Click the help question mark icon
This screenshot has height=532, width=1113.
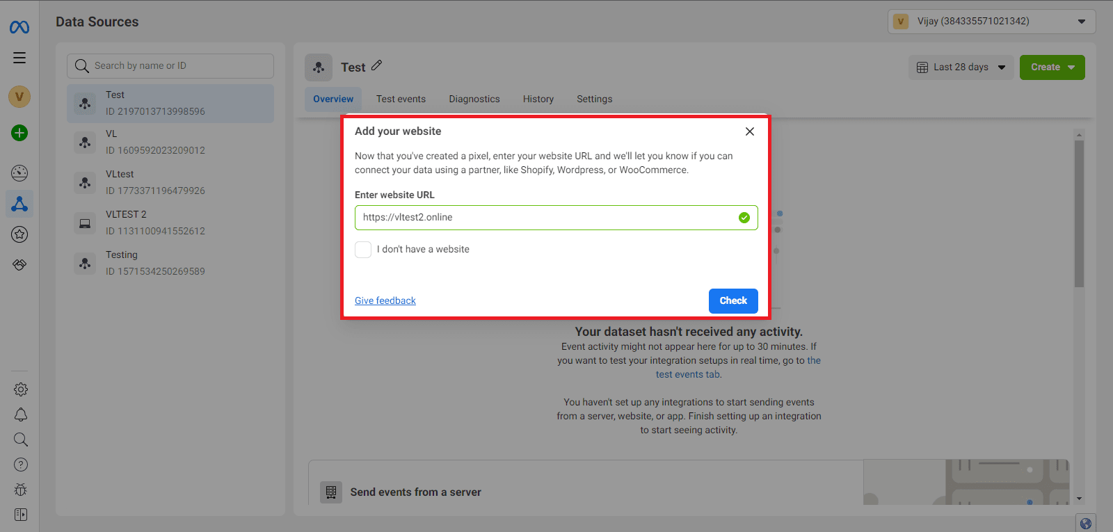point(21,465)
